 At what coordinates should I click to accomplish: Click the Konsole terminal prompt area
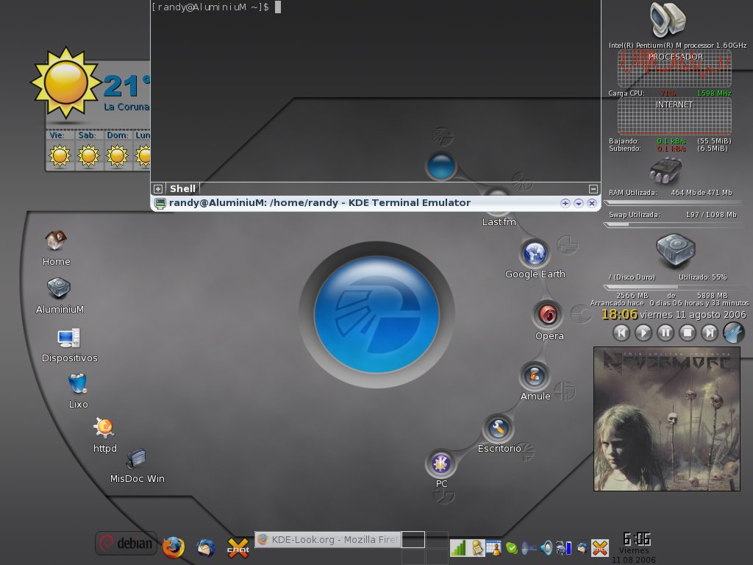376,91
